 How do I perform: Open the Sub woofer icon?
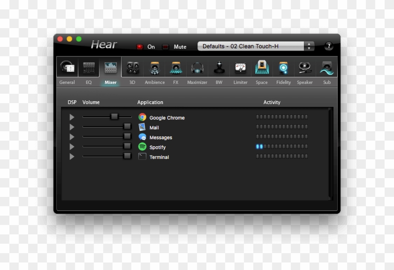326,68
